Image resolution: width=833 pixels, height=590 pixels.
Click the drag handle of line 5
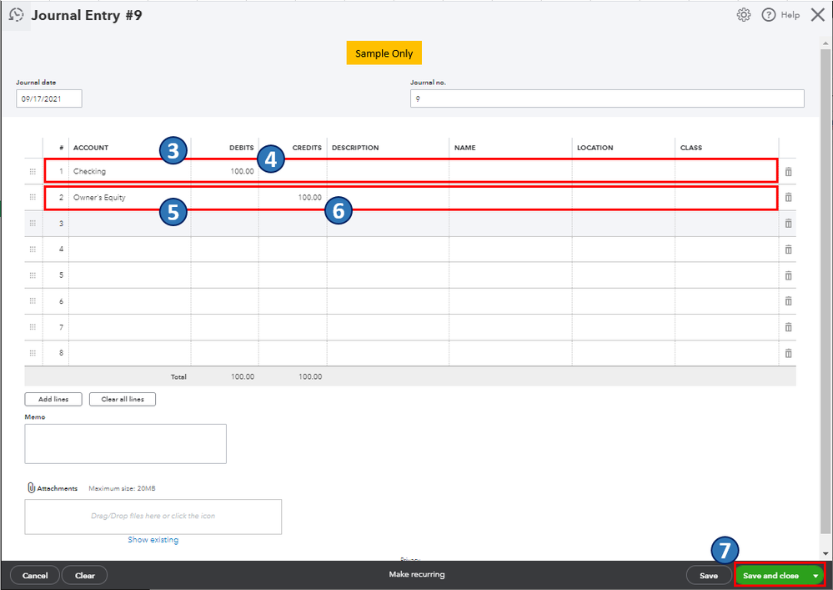click(33, 275)
